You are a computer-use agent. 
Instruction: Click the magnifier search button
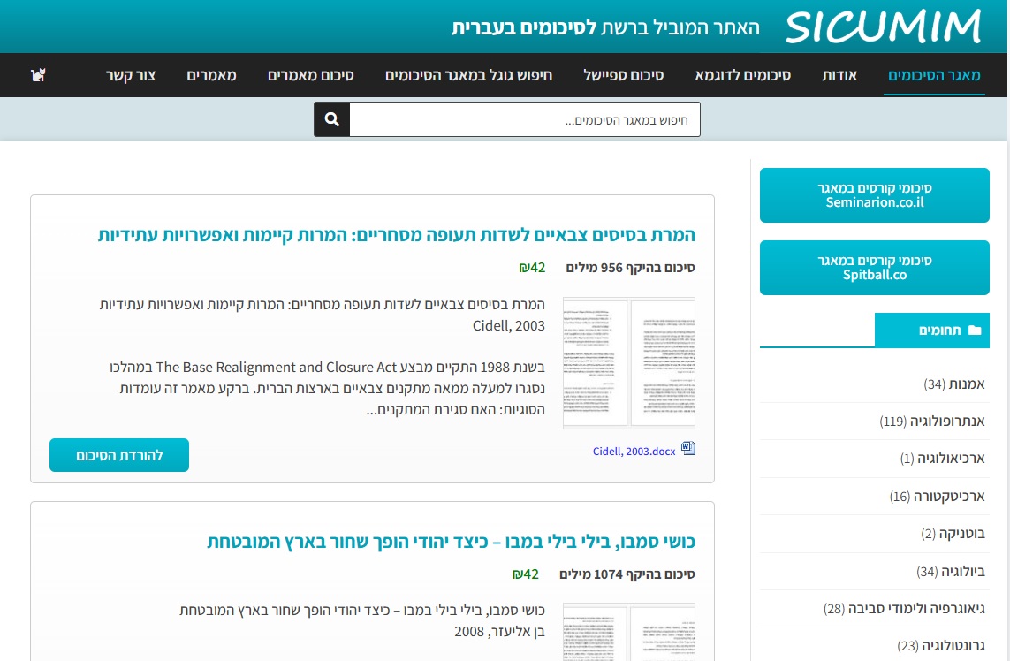(x=332, y=119)
